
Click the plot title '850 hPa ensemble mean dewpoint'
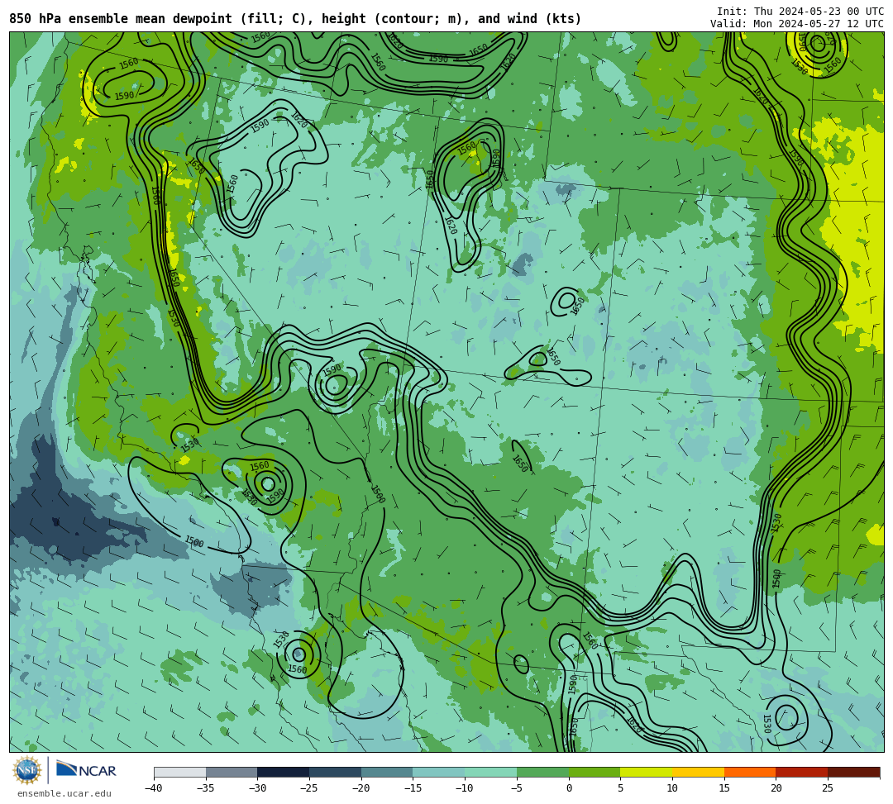pyautogui.click(x=121, y=19)
